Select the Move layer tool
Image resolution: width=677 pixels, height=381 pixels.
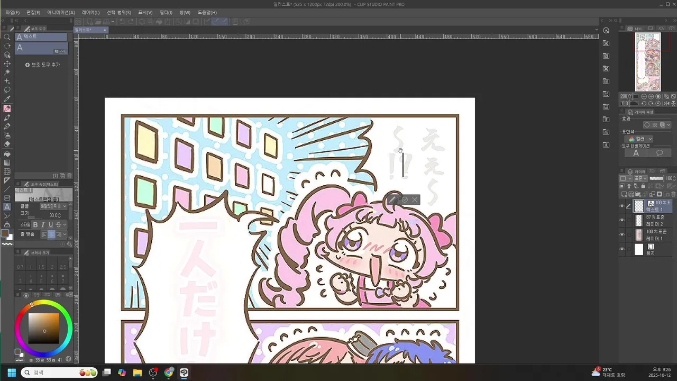pyautogui.click(x=7, y=63)
